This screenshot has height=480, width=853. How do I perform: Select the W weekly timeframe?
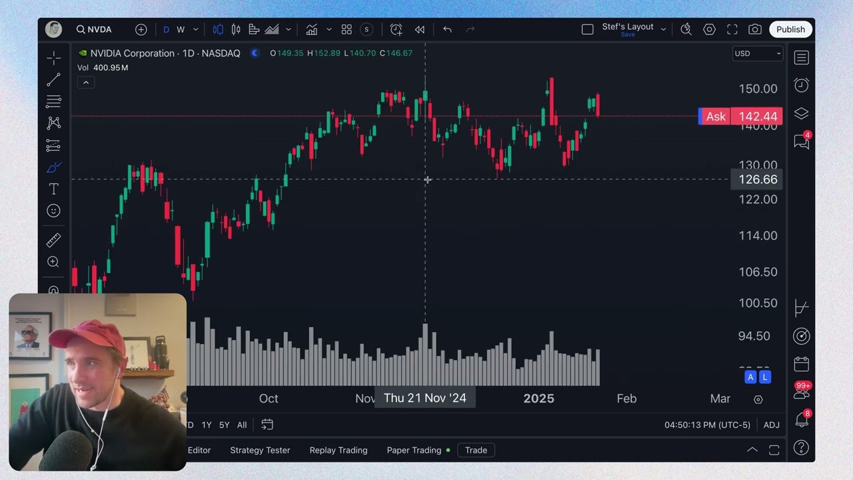coord(181,29)
